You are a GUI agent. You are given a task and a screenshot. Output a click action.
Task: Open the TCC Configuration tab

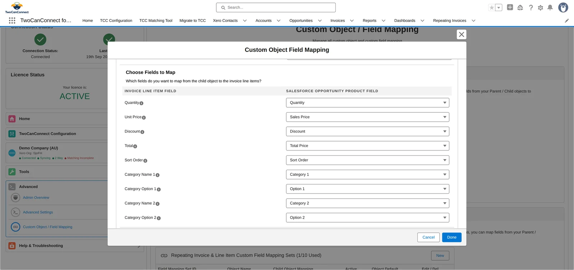click(116, 21)
